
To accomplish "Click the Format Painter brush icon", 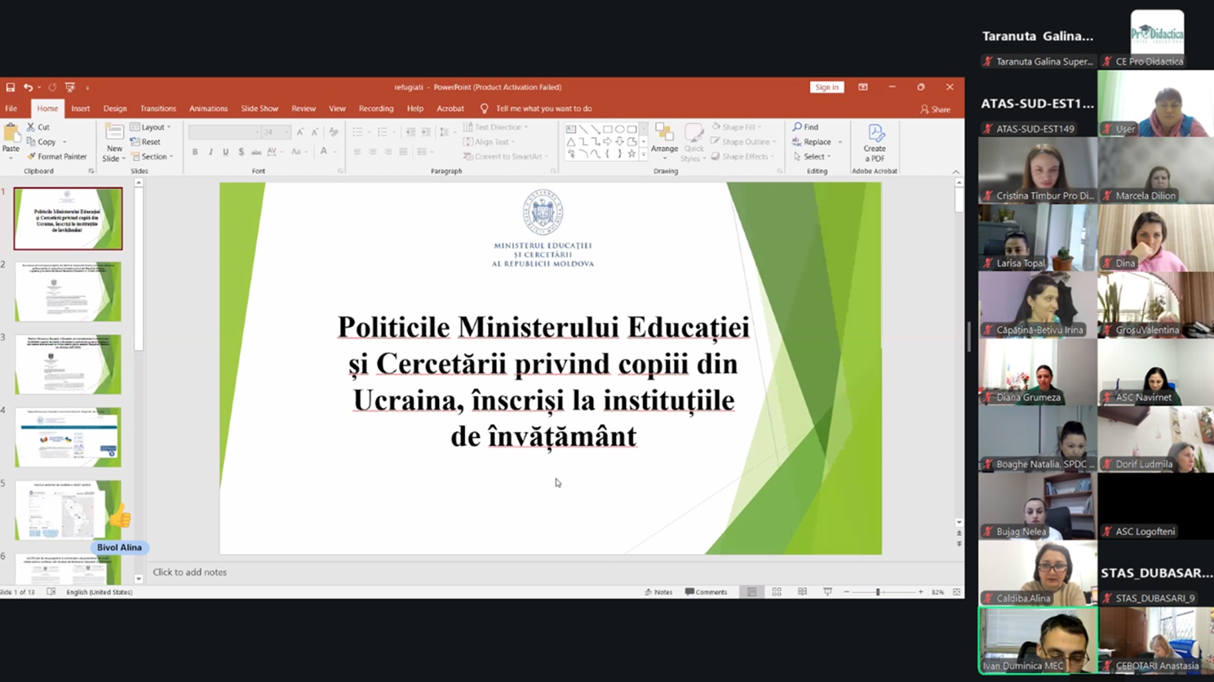I will (32, 157).
